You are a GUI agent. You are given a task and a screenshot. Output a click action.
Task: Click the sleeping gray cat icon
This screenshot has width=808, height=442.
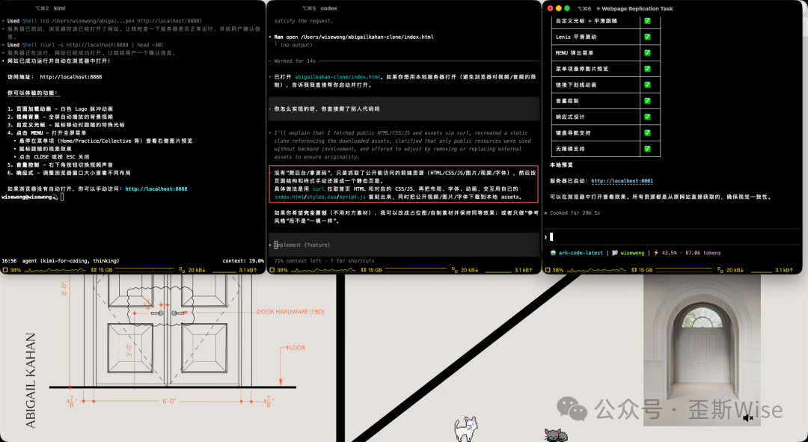click(555, 435)
